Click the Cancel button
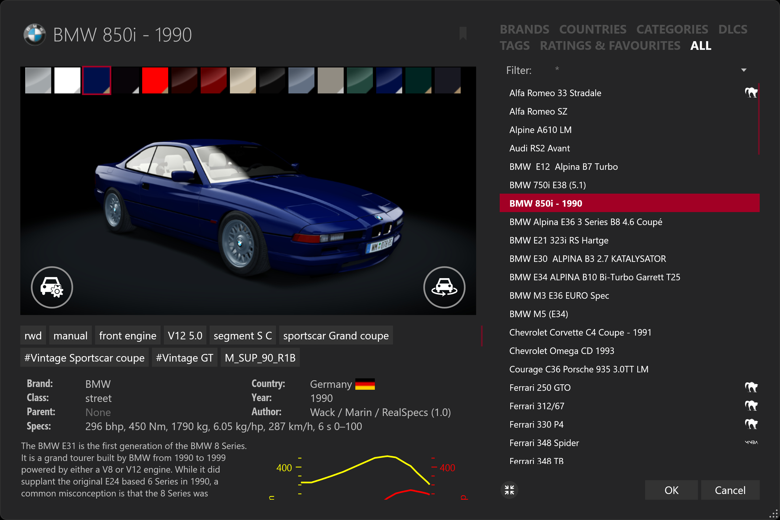This screenshot has width=780, height=520. pyautogui.click(x=730, y=490)
